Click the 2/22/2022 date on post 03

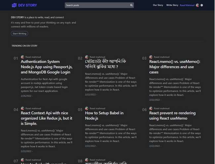[x=154, y=100]
